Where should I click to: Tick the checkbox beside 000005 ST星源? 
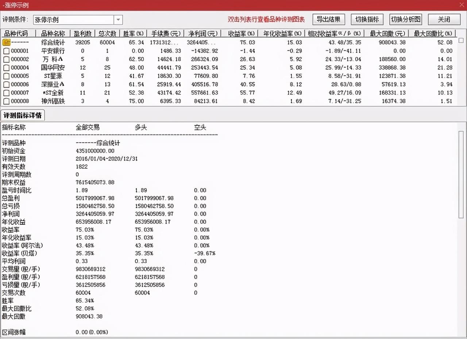[6, 76]
